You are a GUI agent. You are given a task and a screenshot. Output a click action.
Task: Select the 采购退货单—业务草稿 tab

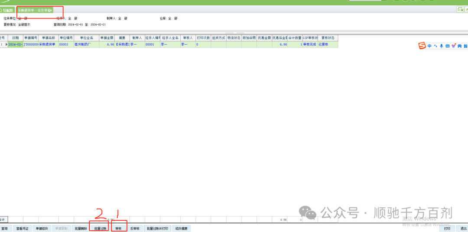(x=35, y=10)
